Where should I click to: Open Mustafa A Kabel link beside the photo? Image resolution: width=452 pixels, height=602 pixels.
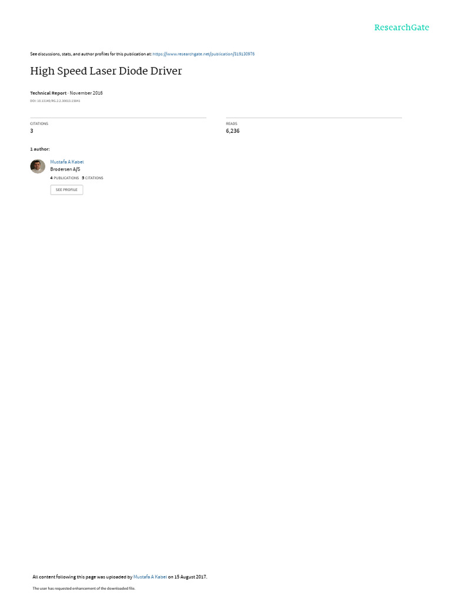coord(67,162)
